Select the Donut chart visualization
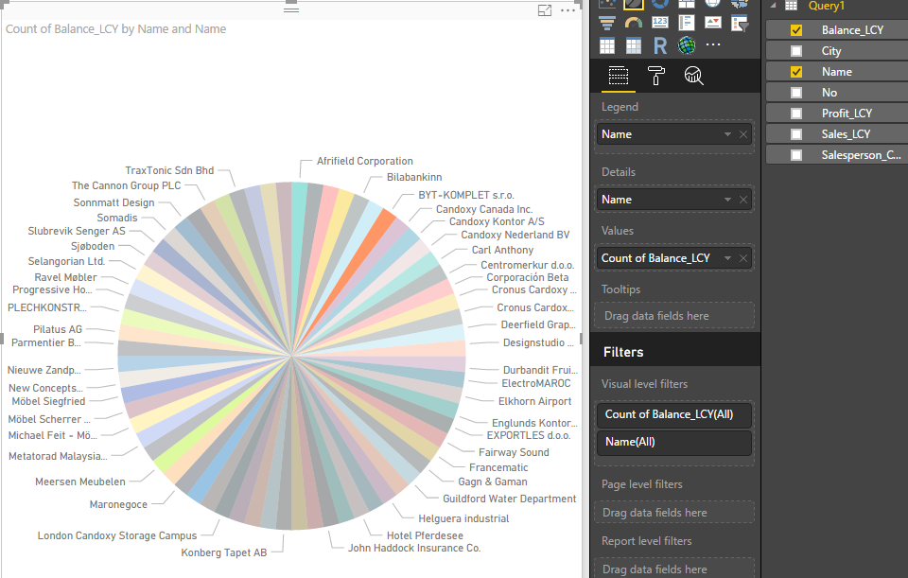The image size is (908, 578). [660, 4]
